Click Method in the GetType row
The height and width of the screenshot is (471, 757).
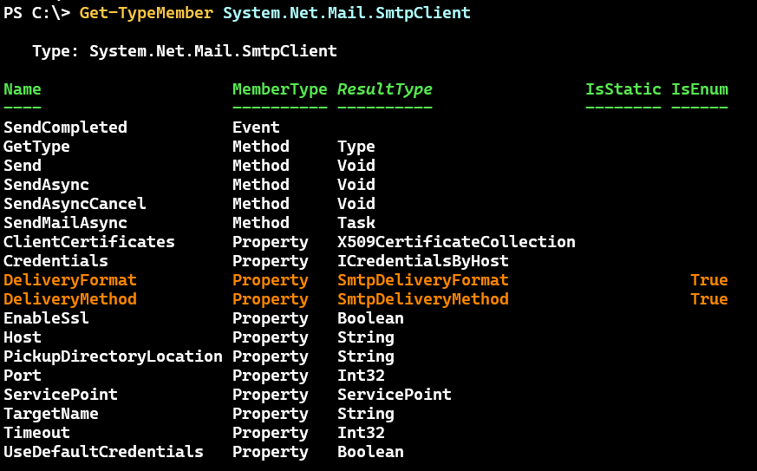pos(261,147)
